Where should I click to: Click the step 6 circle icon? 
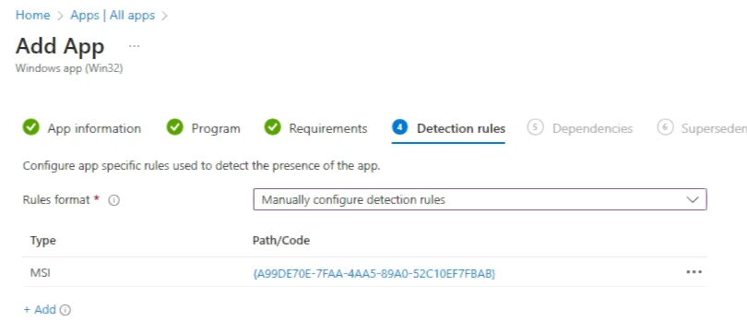coord(665,127)
